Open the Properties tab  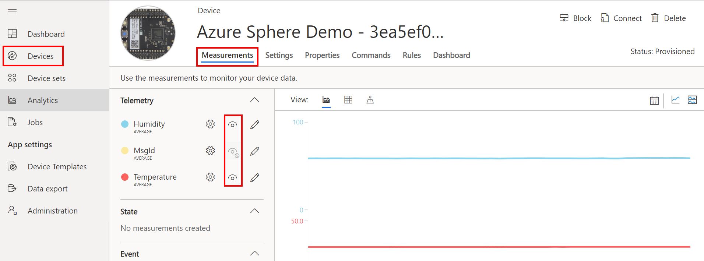point(322,55)
